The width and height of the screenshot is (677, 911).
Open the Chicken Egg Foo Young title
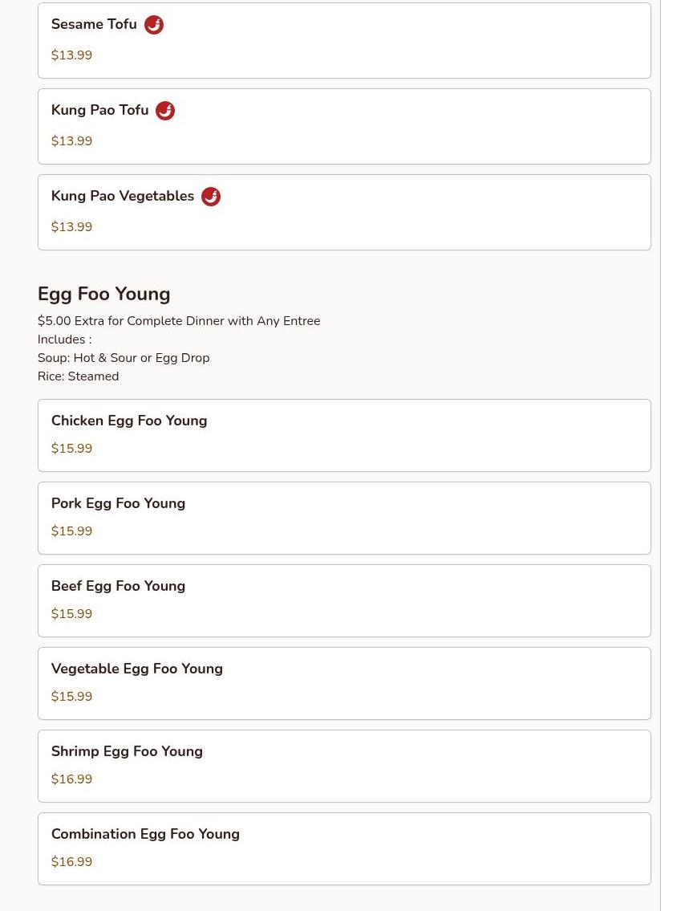[x=129, y=421]
